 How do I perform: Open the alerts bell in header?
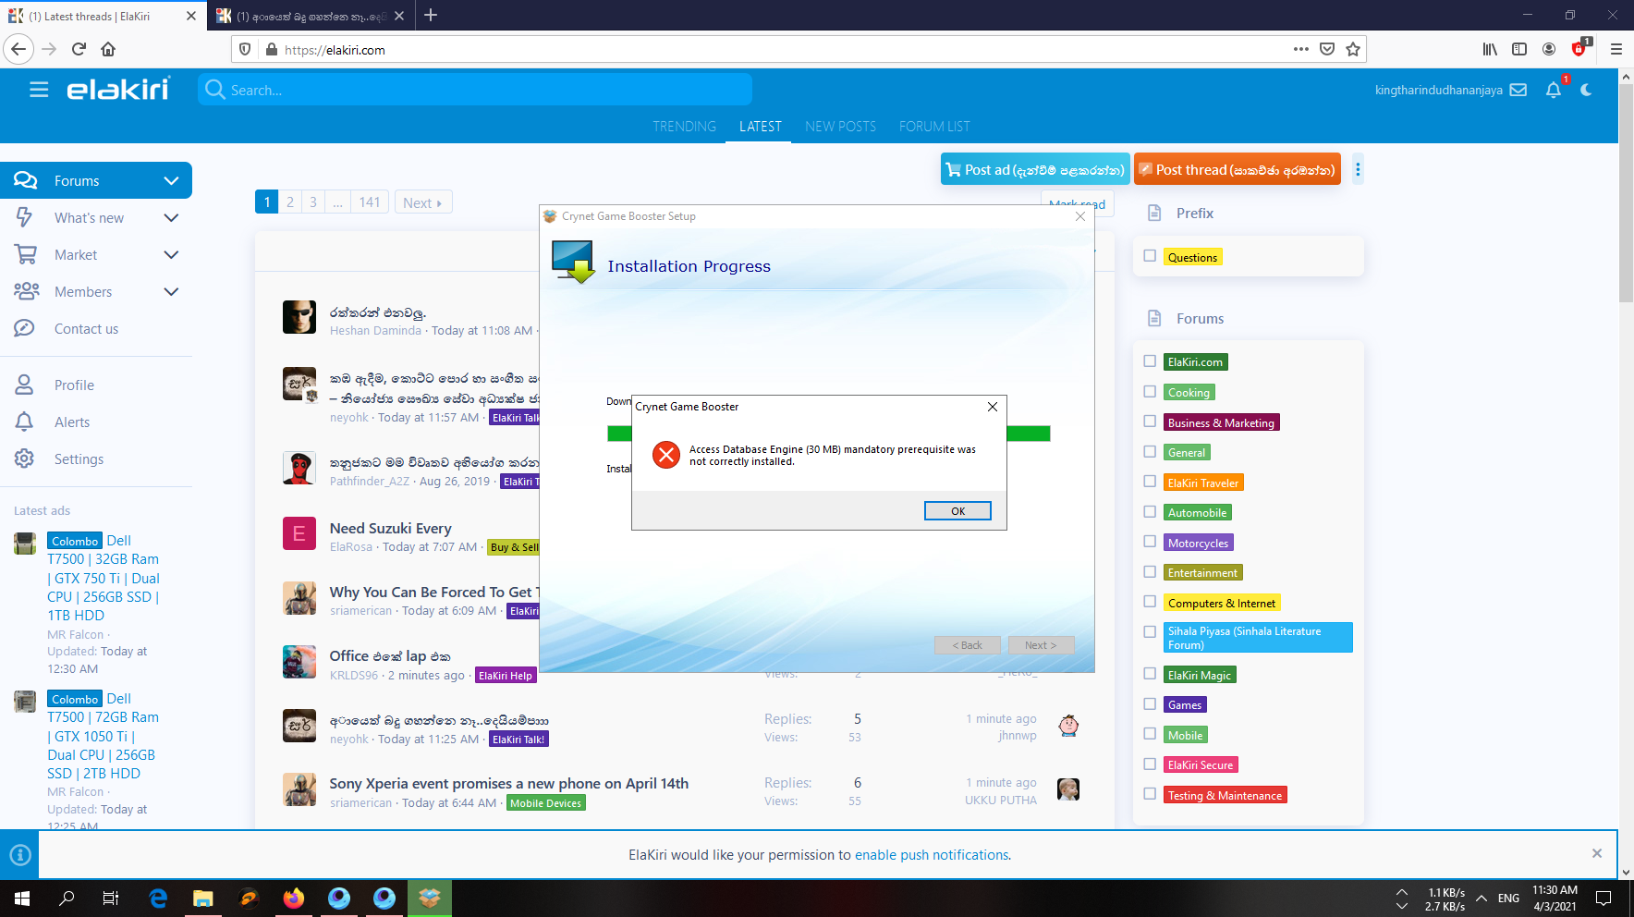1554,90
